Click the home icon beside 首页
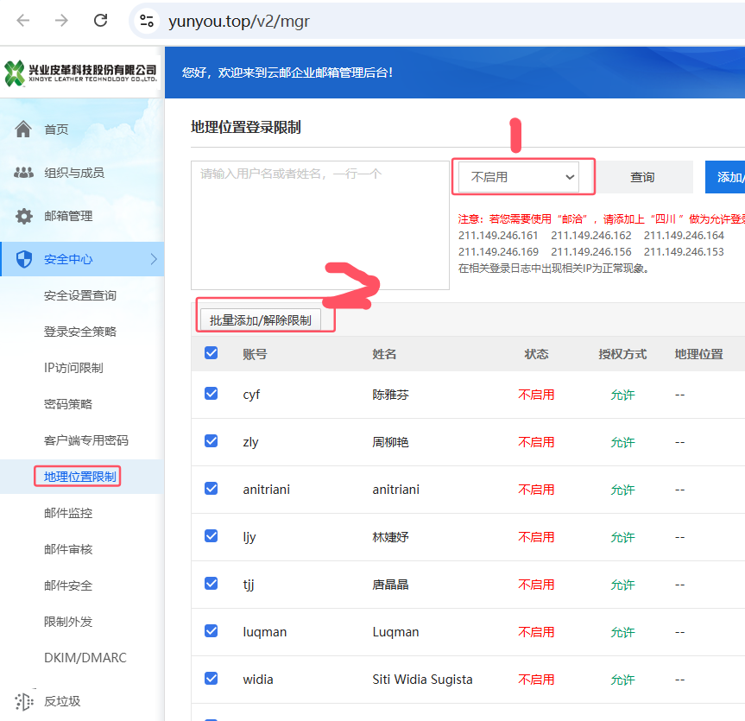Screen dimensions: 745x721 pos(24,130)
